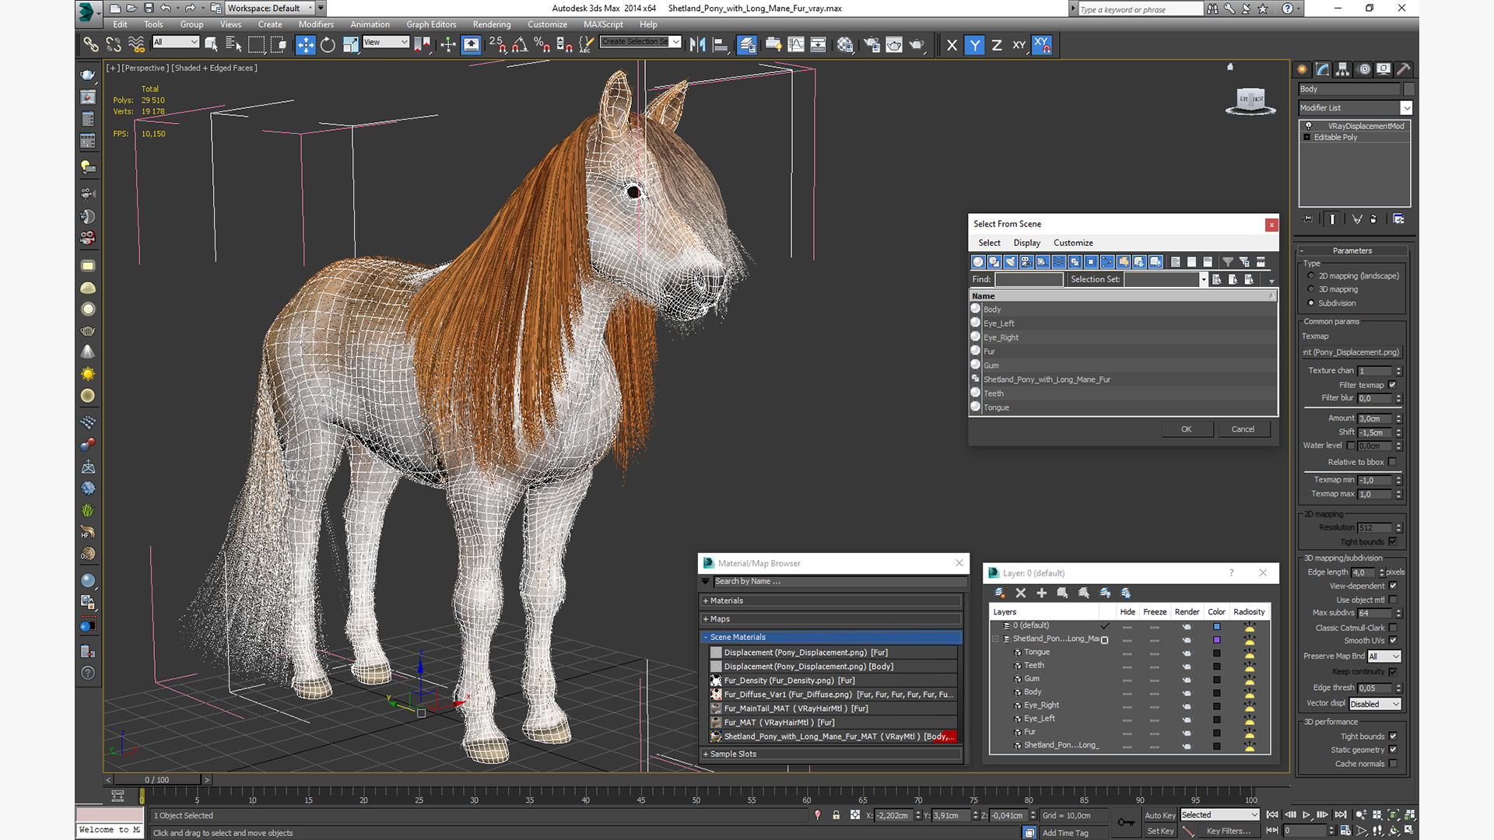Click the 0 (default) layer color swatch

[1217, 626]
